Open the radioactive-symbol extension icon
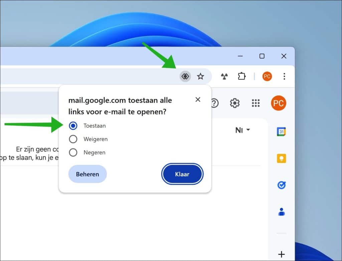The image size is (342, 261). [224, 76]
